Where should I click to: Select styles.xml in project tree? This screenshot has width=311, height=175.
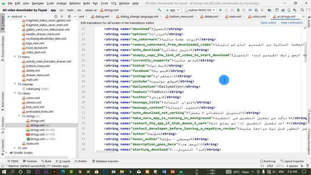[30, 143]
